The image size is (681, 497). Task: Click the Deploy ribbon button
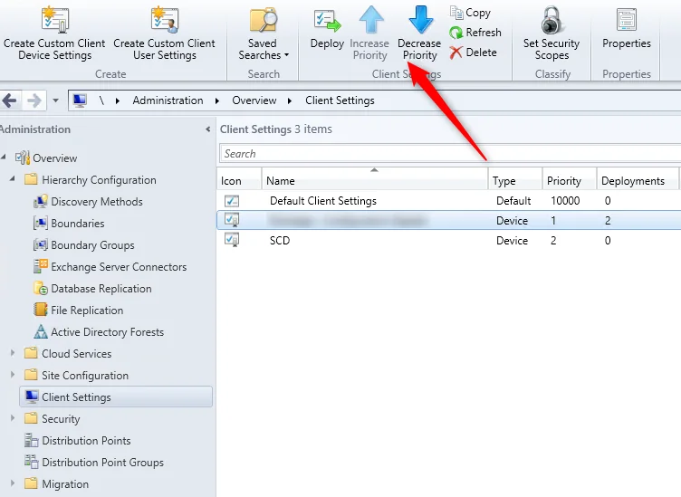[x=327, y=29]
